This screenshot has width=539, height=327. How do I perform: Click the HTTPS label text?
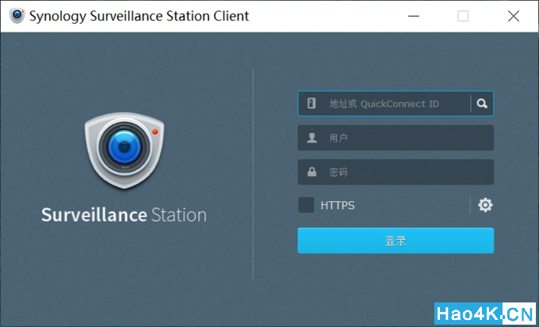tap(338, 205)
